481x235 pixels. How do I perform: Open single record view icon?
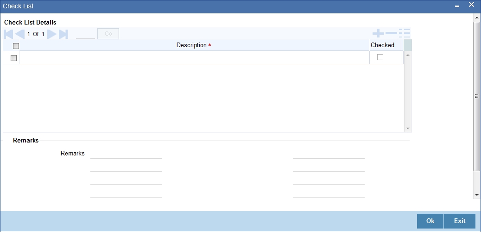(x=405, y=33)
